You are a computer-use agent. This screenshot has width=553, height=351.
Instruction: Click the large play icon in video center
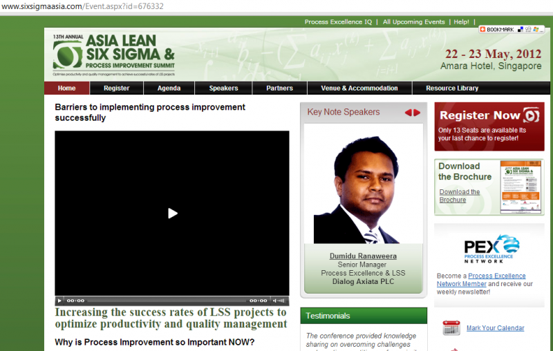pyautogui.click(x=172, y=214)
